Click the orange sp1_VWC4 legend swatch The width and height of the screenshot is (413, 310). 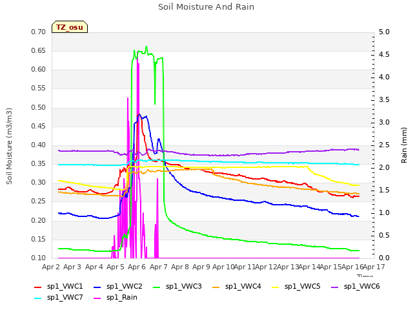216,287
